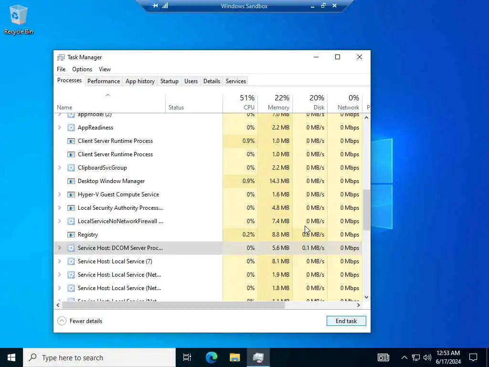The height and width of the screenshot is (367, 489).
Task: Click the Service Host: Local Service (7) name
Action: pos(115,261)
